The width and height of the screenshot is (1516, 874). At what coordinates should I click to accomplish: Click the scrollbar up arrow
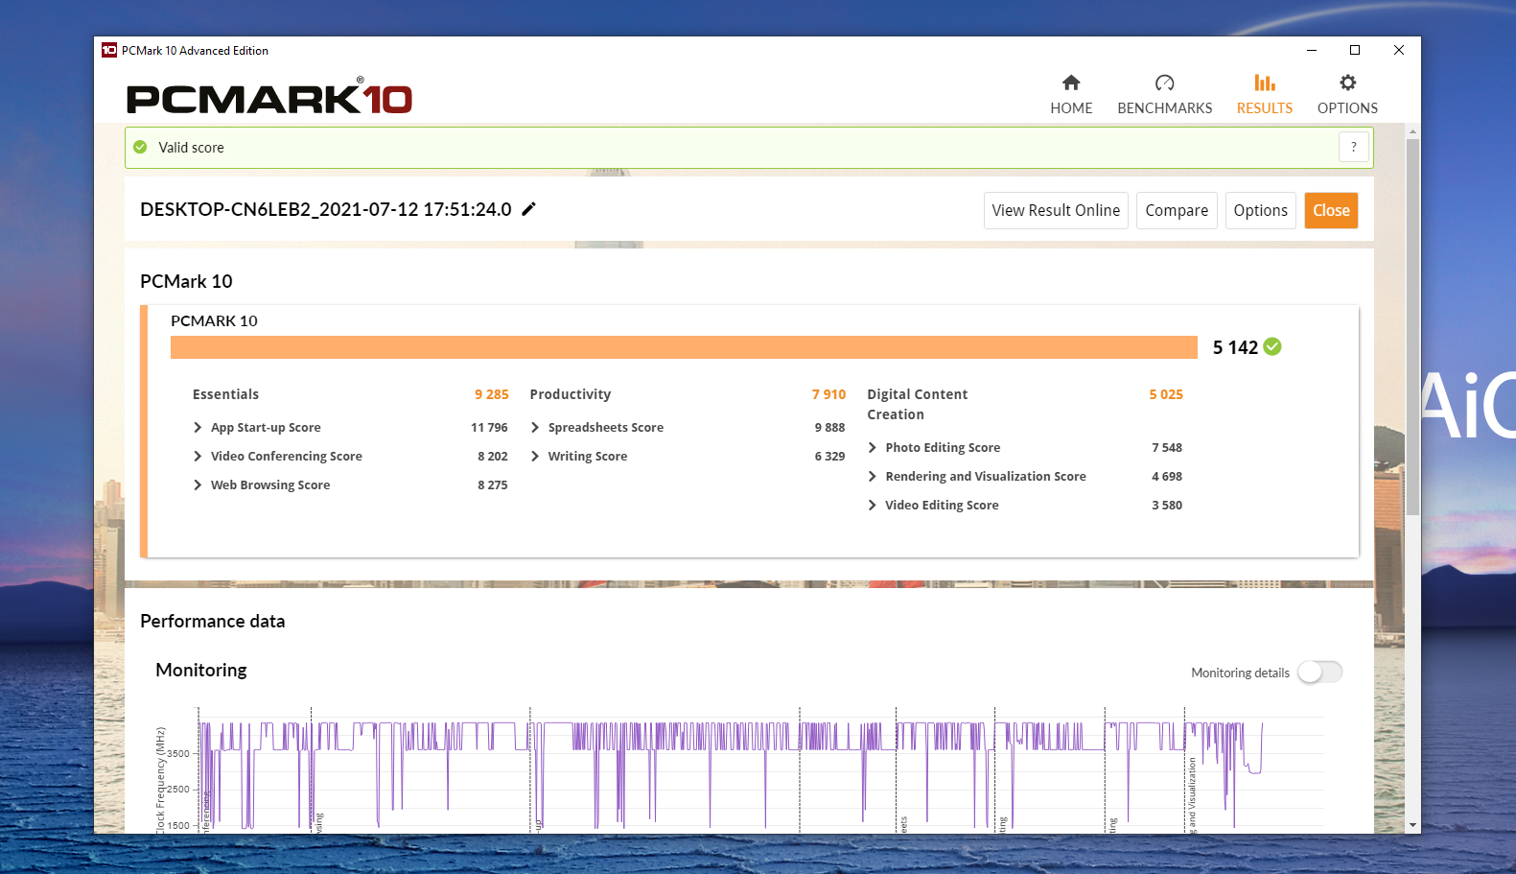coord(1412,130)
